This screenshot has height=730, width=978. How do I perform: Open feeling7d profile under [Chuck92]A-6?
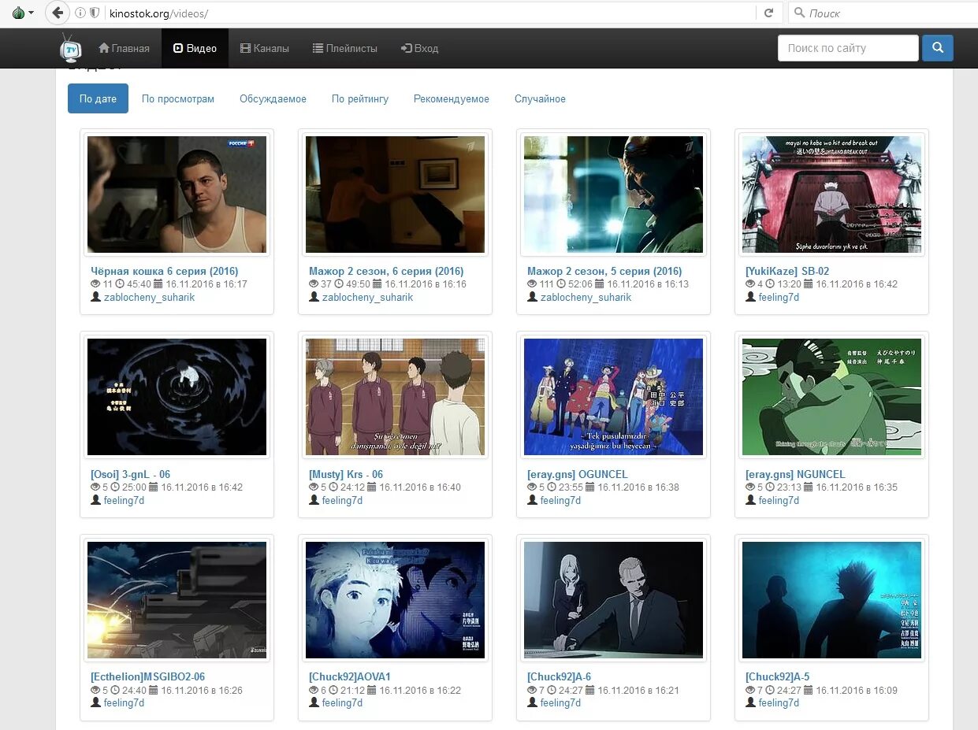(560, 703)
